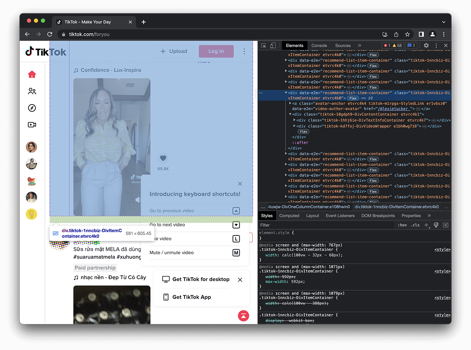The height and width of the screenshot is (350, 471).
Task: Toggle the :hov element state button
Action: click(x=402, y=225)
